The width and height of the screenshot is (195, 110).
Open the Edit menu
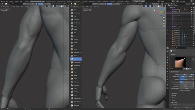coord(7,1)
